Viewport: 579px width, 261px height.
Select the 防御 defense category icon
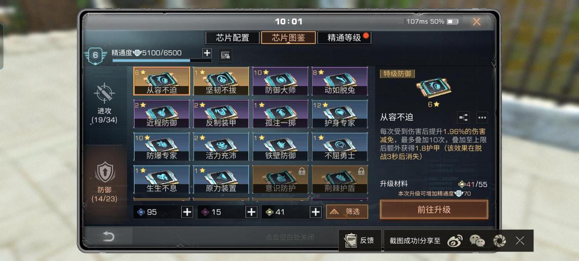point(105,172)
